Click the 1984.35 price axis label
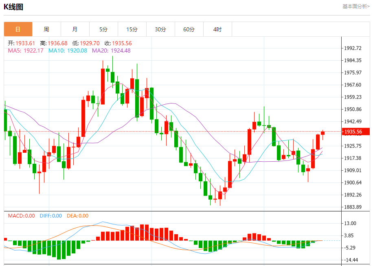Image resolution: width=373 pixels, height=266 pixels. point(353,60)
